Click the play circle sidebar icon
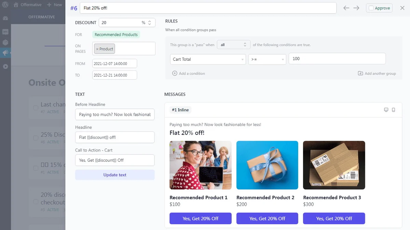This screenshot has height=230, width=410. [x=5, y=66]
